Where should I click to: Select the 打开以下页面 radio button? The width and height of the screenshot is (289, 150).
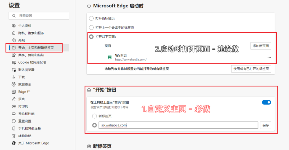pos(91,37)
